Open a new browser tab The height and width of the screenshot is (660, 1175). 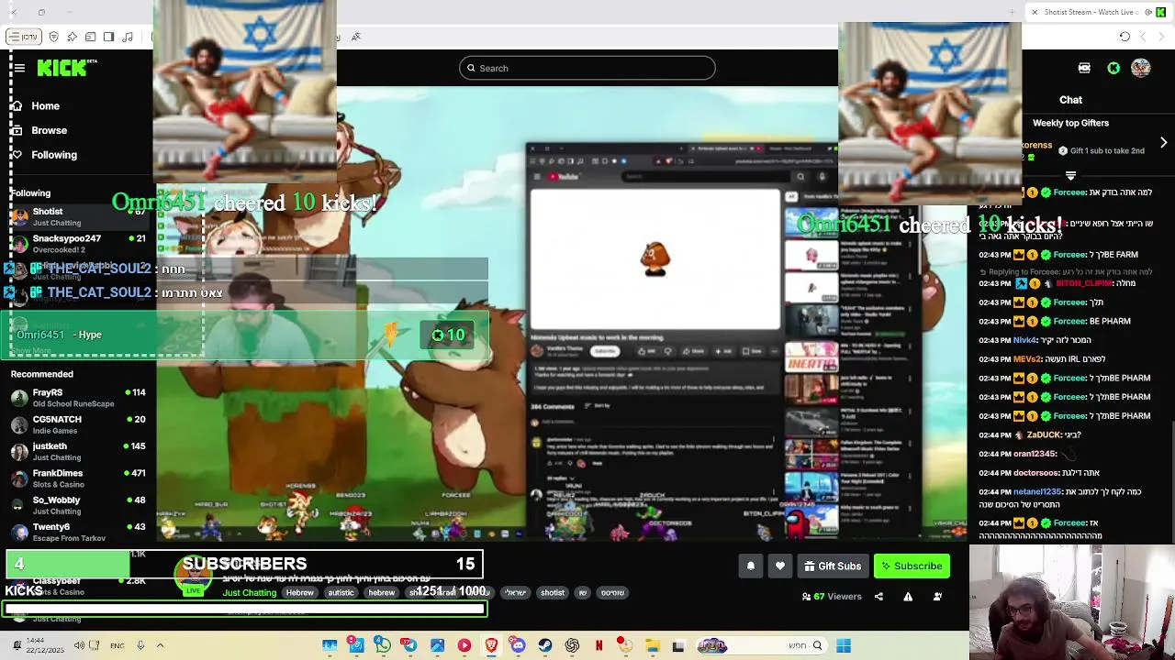tap(1012, 12)
